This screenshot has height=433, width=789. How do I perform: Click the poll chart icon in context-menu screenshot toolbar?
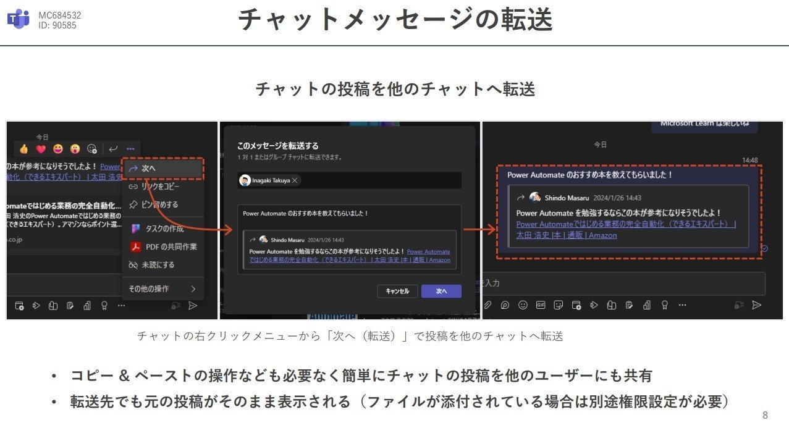87,305
